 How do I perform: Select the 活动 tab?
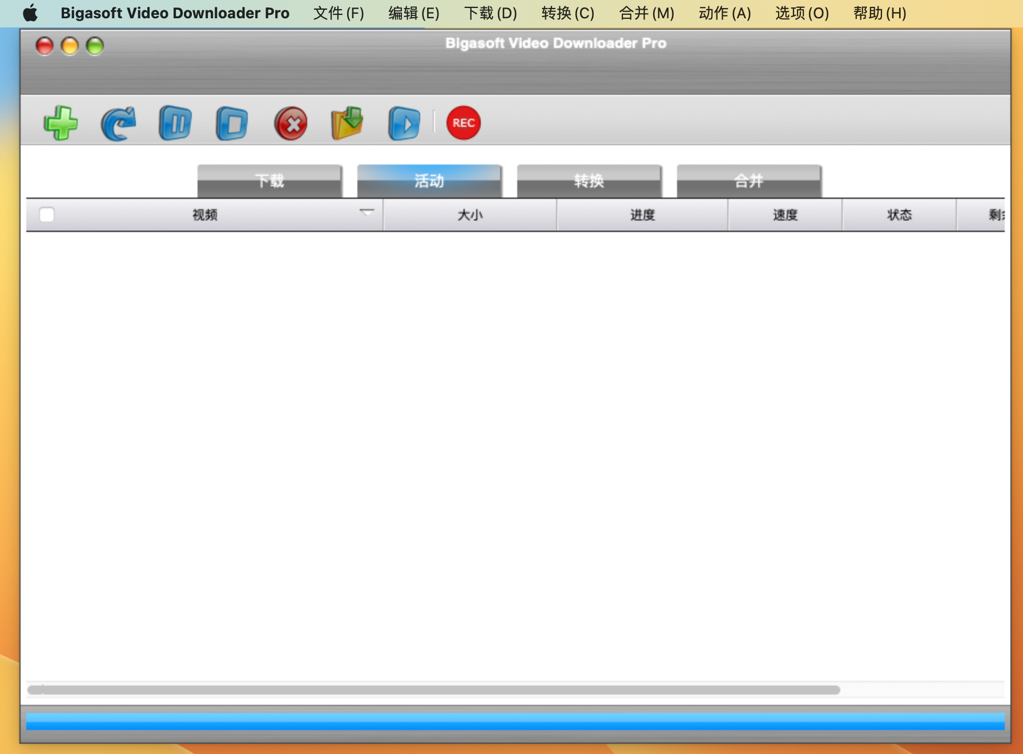(x=429, y=181)
